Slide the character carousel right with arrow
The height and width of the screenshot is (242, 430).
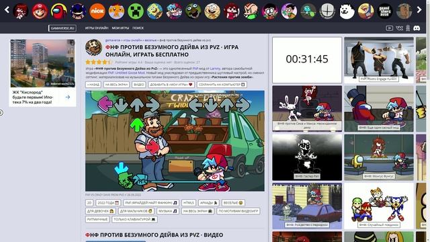tap(419, 10)
